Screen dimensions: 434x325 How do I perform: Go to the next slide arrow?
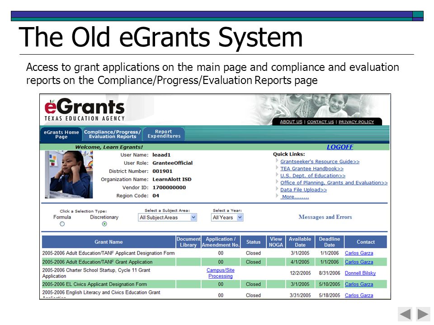pos(423,314)
